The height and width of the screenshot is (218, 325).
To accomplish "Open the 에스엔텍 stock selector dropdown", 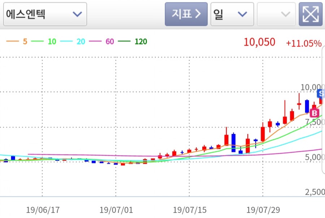I will point(45,14).
